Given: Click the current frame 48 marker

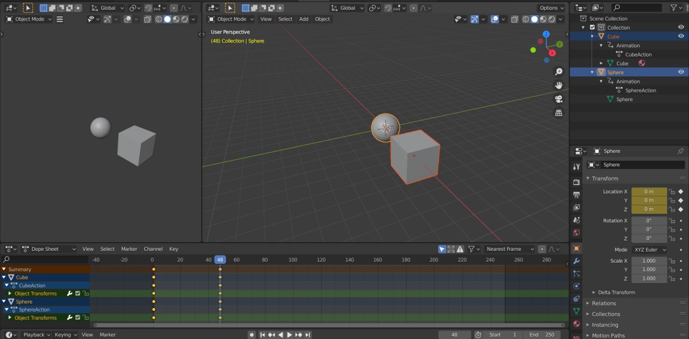Looking at the screenshot, I should 220,260.
